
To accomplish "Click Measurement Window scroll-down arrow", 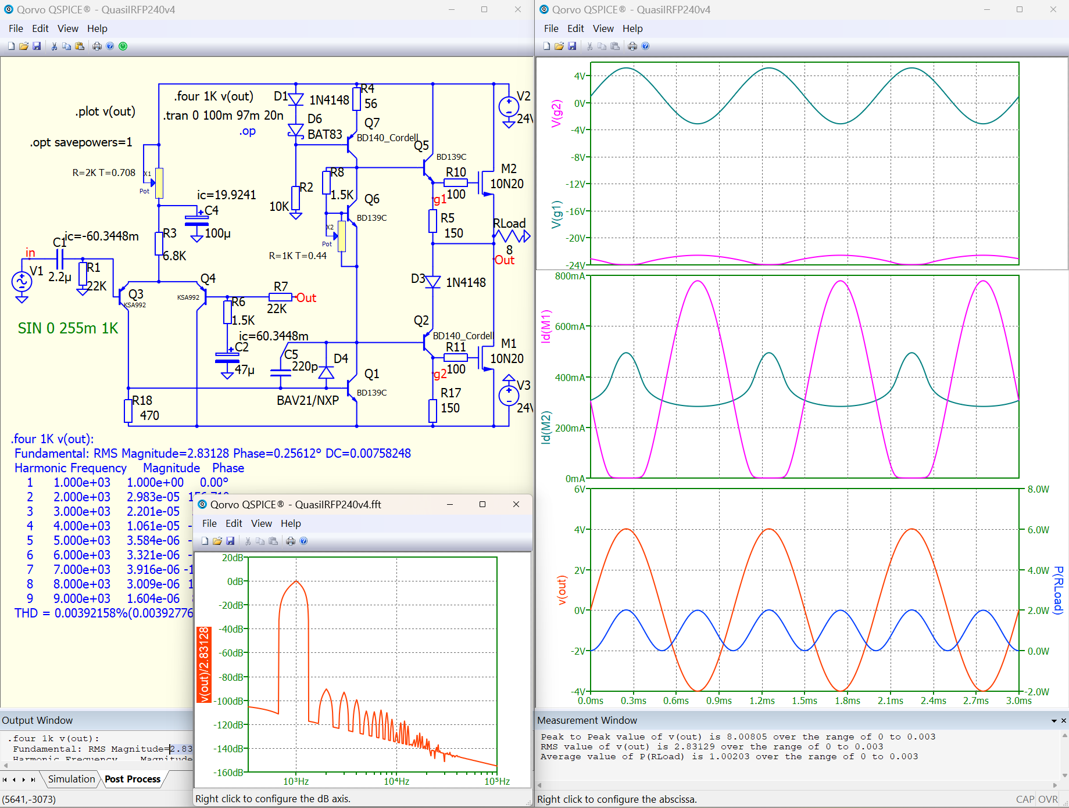I will tap(1064, 775).
